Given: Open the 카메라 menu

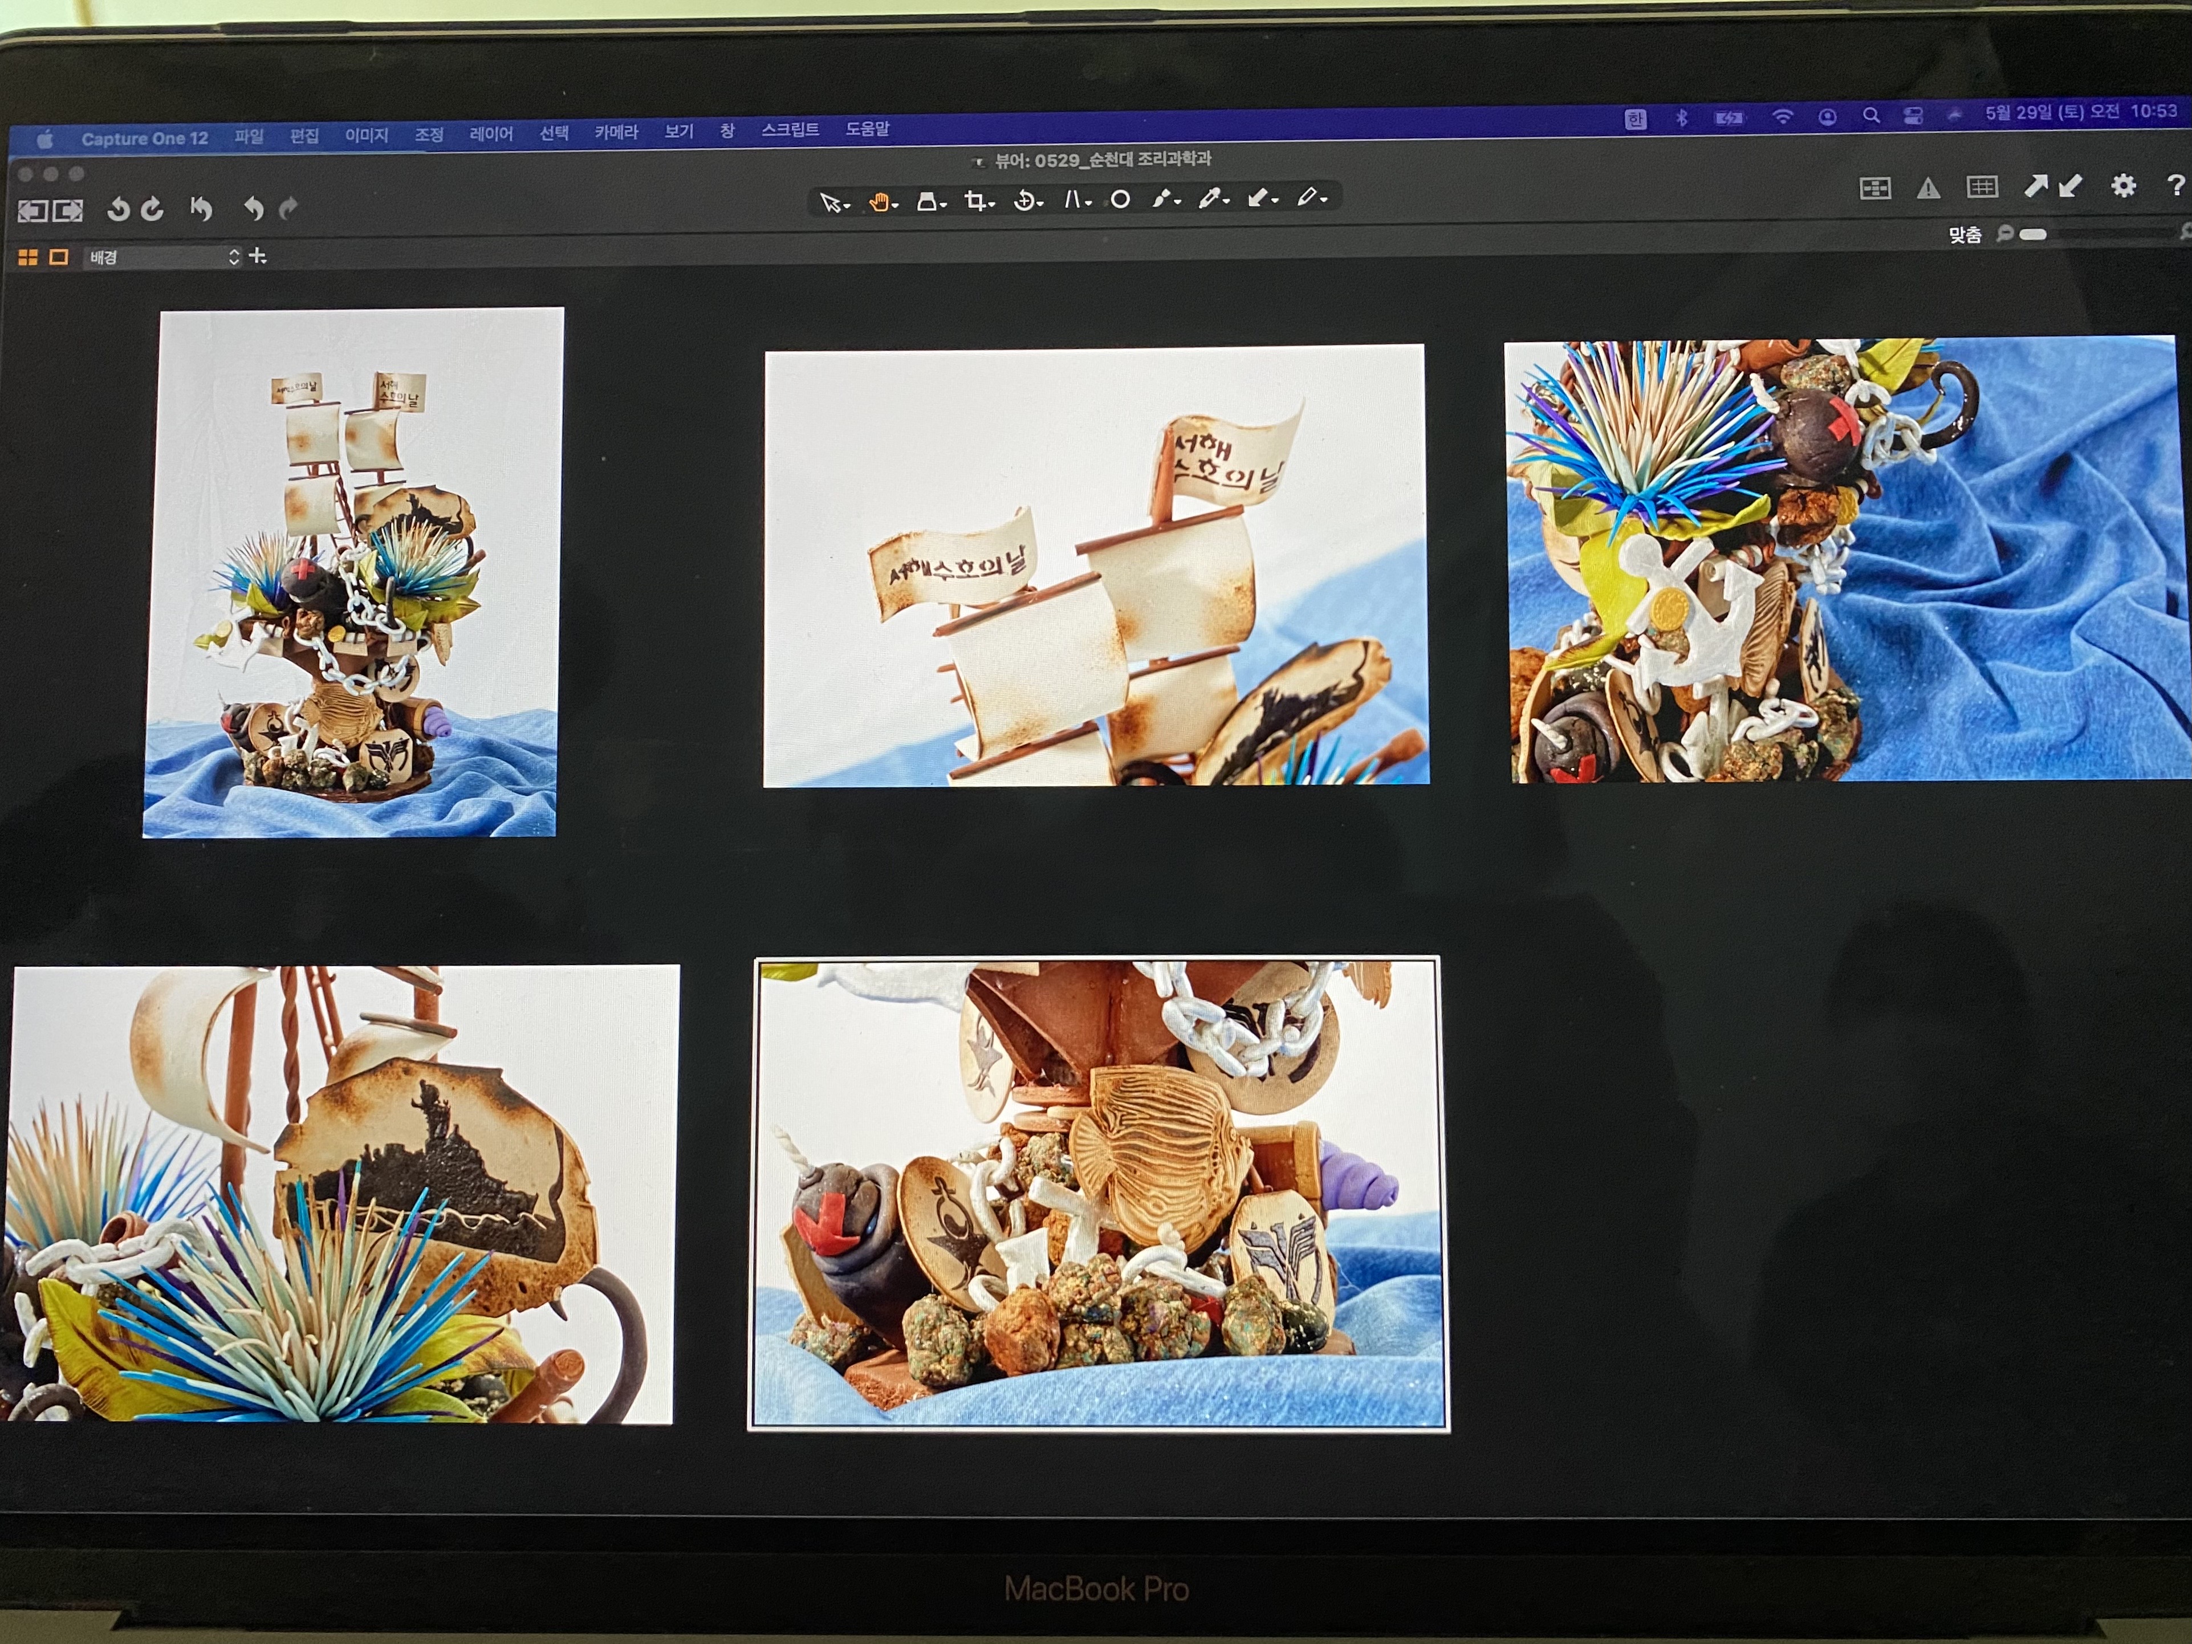Looking at the screenshot, I should pyautogui.click(x=616, y=133).
